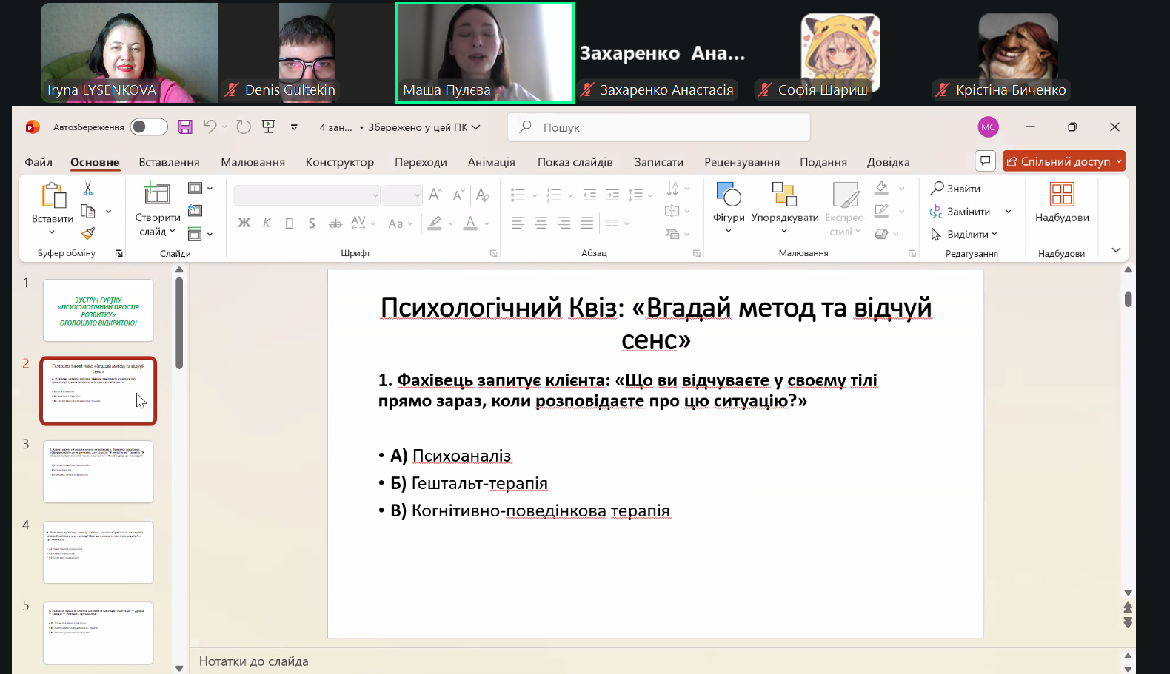Select slide 3 thumbnail in panel
This screenshot has width=1170, height=674.
point(98,471)
